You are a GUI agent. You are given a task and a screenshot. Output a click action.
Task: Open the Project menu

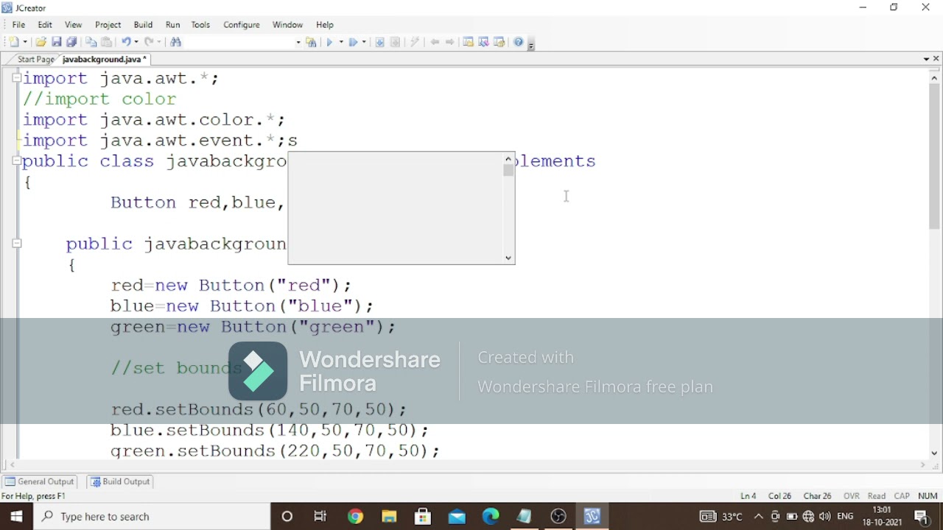108,24
